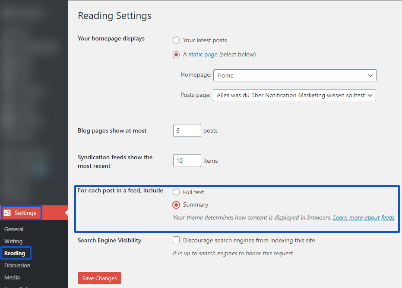Focus the syndication feeds items number field
Image resolution: width=402 pixels, height=288 pixels.
click(x=187, y=161)
